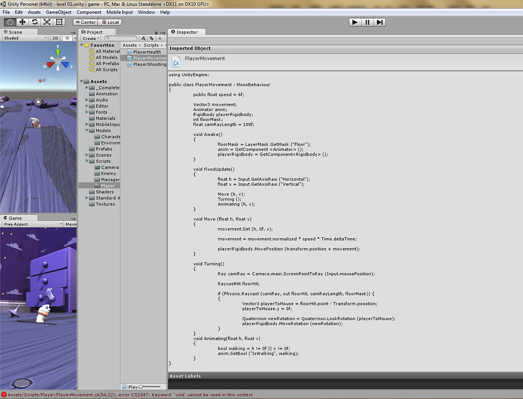This screenshot has height=399, width=523.
Task: Select the Rotate tool
Action: coord(34,22)
